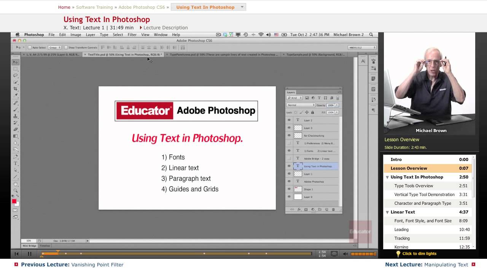Switch to the Timeline tab
The width and height of the screenshot is (487, 274).
pyautogui.click(x=45, y=246)
